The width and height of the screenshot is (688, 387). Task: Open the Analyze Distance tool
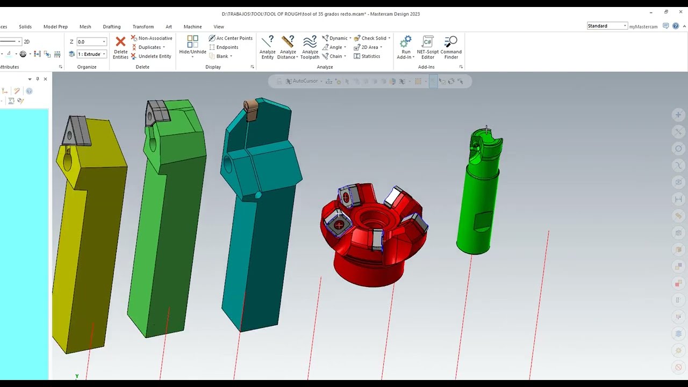point(288,47)
